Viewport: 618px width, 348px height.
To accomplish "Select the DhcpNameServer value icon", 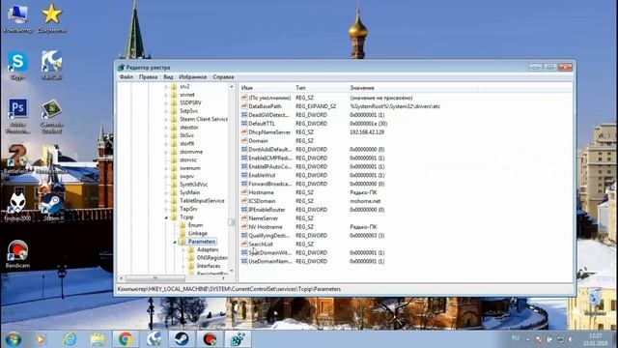I will (x=244, y=132).
